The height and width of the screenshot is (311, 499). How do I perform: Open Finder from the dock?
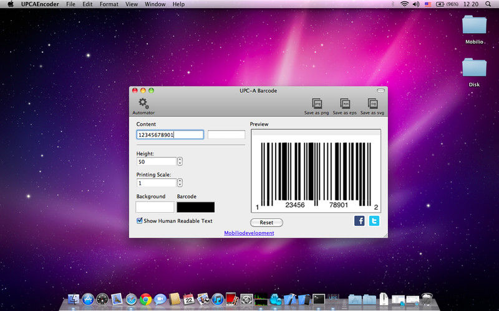74,299
